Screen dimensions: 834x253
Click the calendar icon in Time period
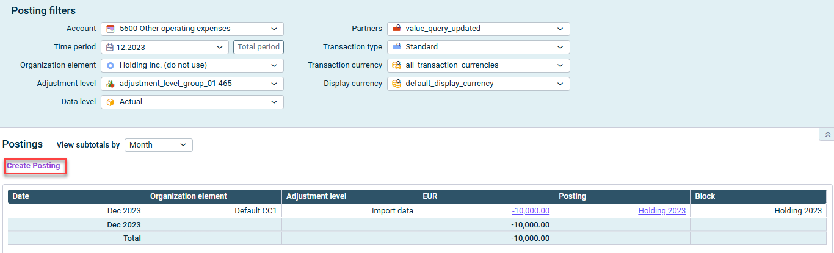click(111, 47)
